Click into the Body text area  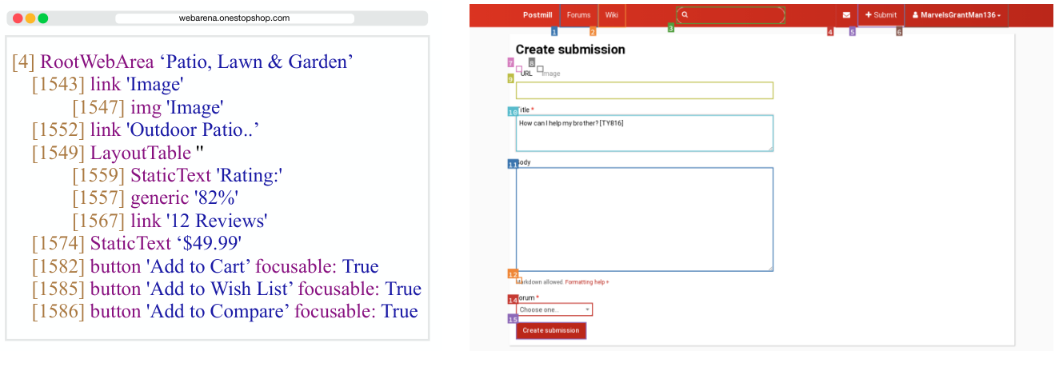tap(644, 219)
